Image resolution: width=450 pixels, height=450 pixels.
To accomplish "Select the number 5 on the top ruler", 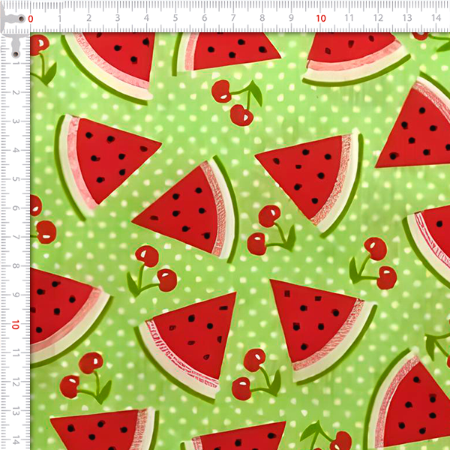I will click(x=175, y=18).
